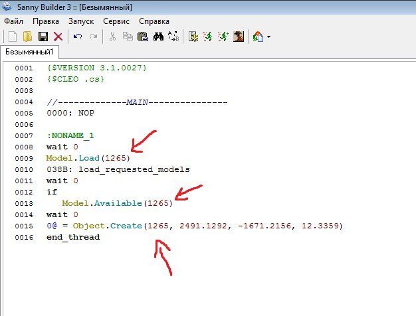Click the MAIN comment line
This screenshot has height=316, width=416.
(137, 102)
